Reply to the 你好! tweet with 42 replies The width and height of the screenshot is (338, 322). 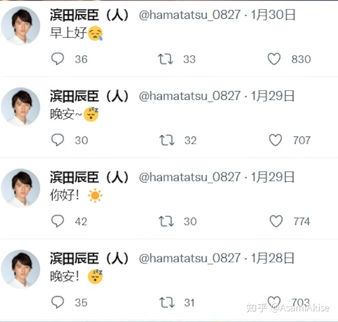[57, 221]
